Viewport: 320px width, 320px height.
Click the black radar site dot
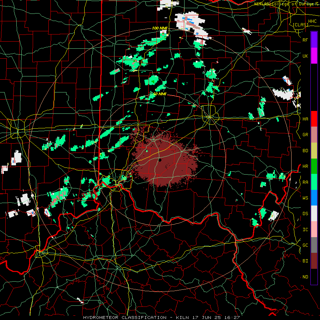click(x=160, y=160)
